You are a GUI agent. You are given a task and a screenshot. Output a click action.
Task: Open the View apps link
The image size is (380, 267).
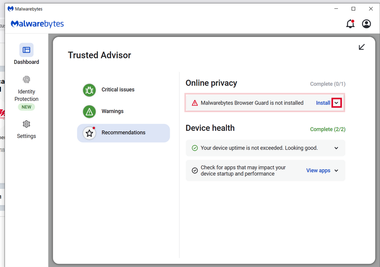pos(318,170)
